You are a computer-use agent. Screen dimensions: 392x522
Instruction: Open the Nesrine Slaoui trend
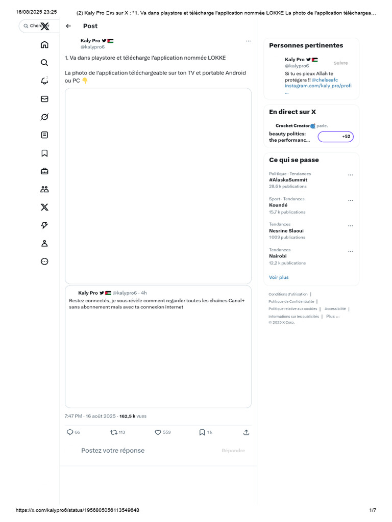tap(286, 230)
